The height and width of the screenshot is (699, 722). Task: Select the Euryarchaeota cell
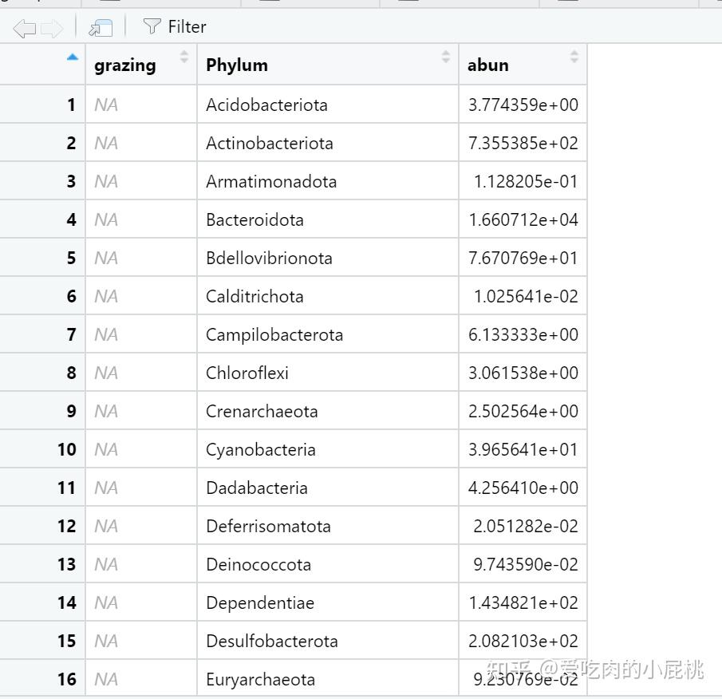[328, 678]
